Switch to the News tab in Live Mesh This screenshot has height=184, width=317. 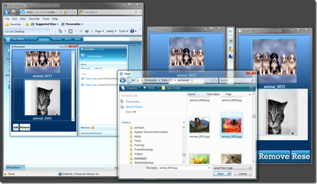pyautogui.click(x=68, y=39)
